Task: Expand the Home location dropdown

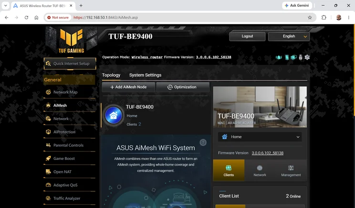Action: (x=260, y=137)
